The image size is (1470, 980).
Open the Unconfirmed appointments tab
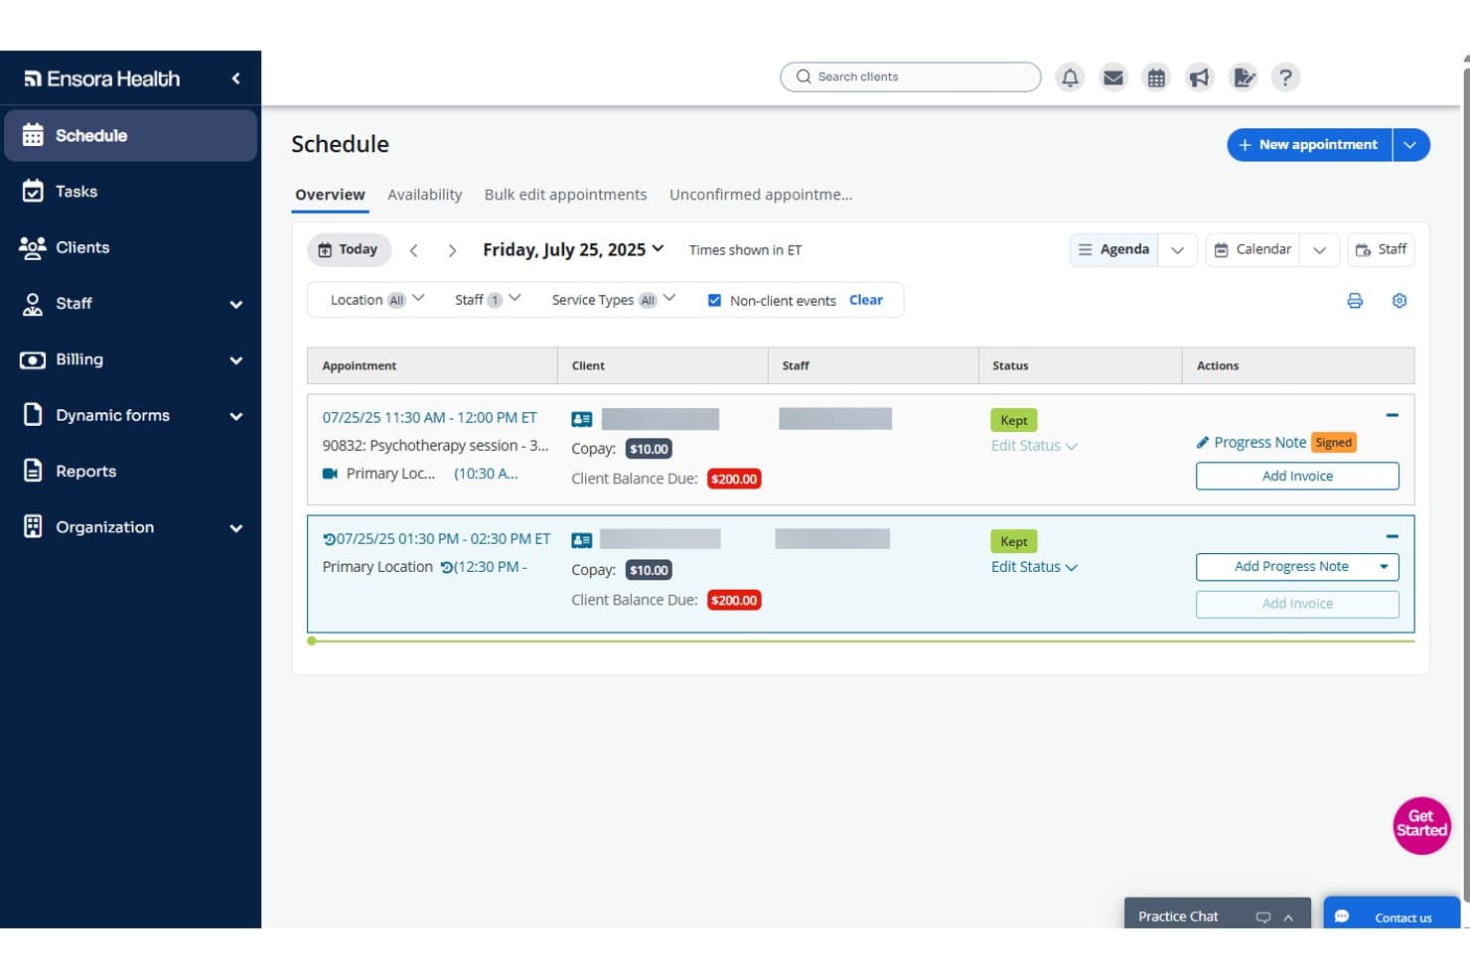[x=761, y=195]
